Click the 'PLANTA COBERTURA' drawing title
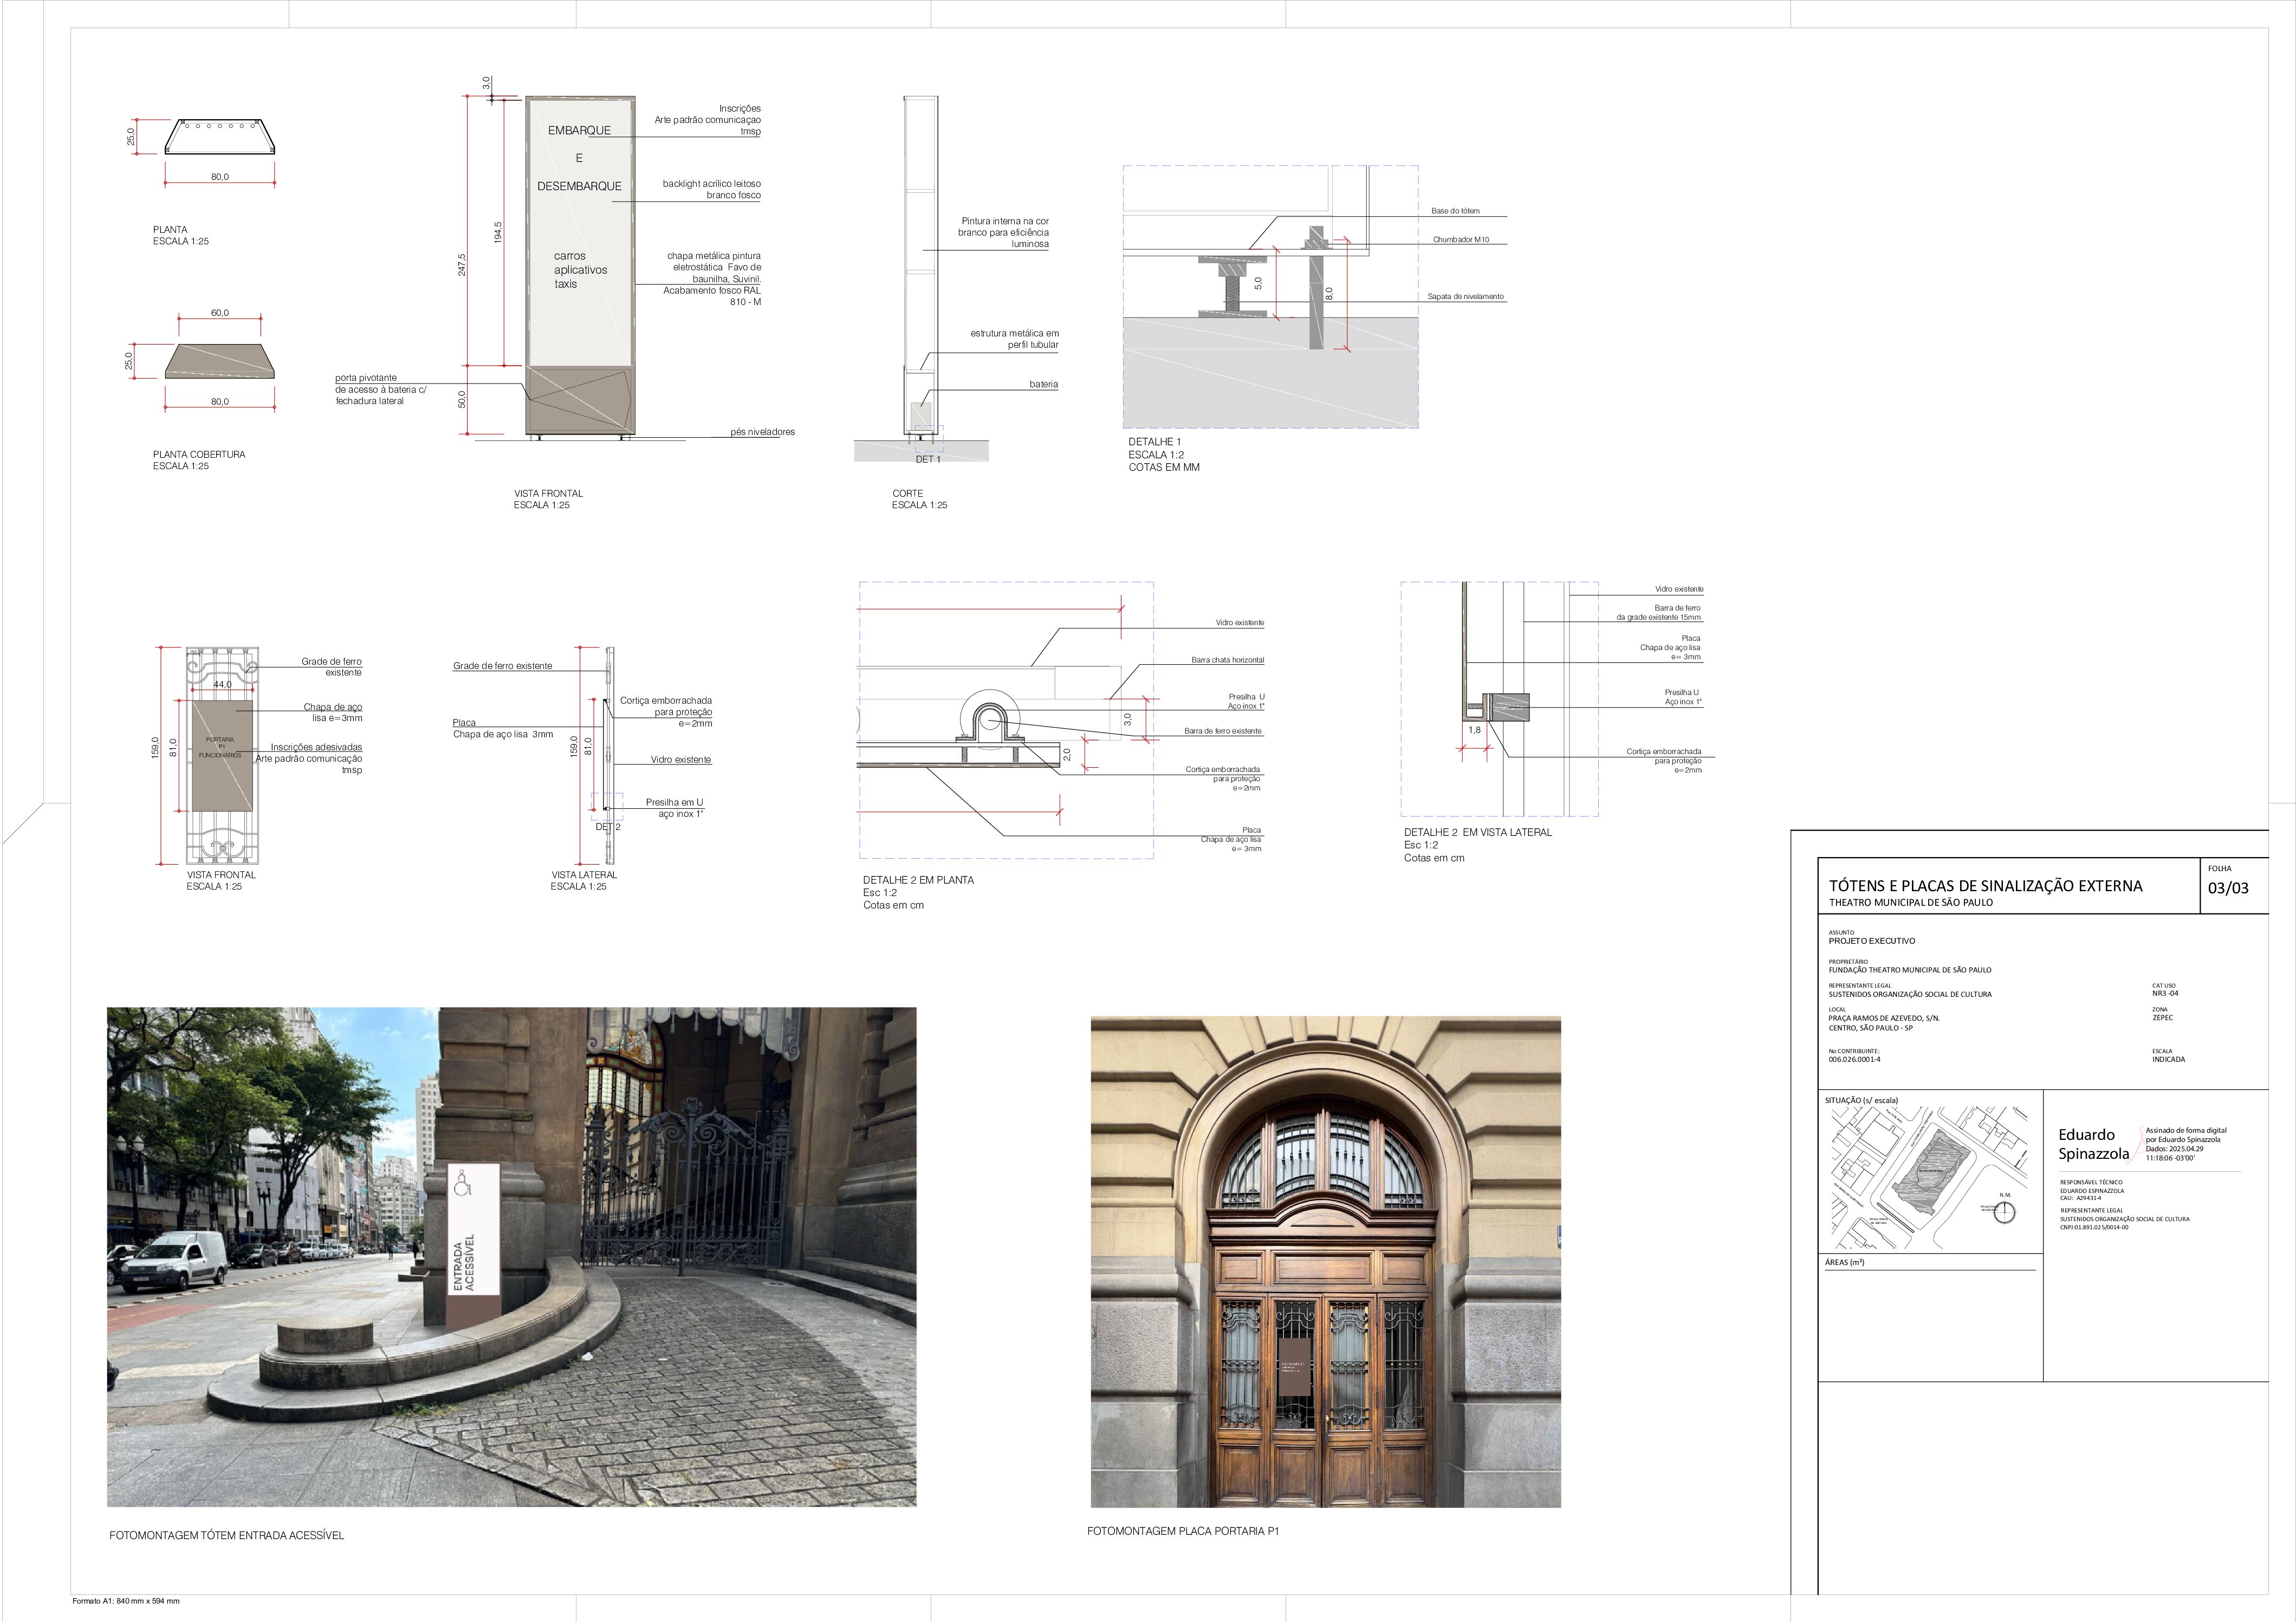 199,454
